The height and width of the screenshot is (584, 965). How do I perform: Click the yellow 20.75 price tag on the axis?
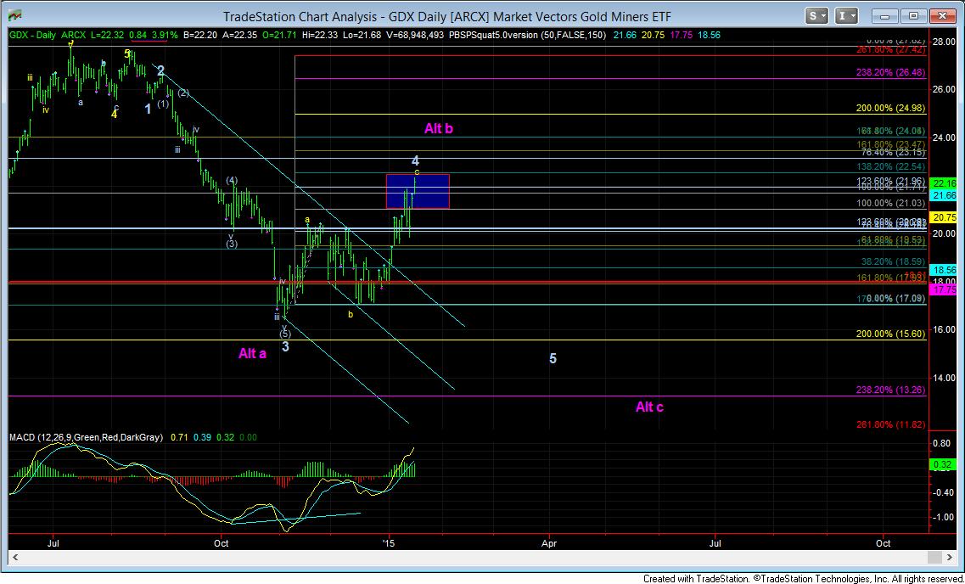point(944,217)
